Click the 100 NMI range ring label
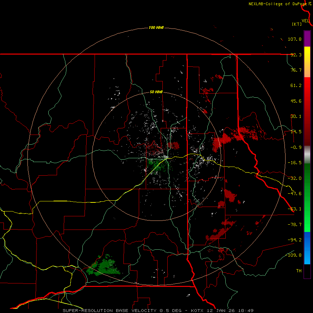 click(x=156, y=27)
